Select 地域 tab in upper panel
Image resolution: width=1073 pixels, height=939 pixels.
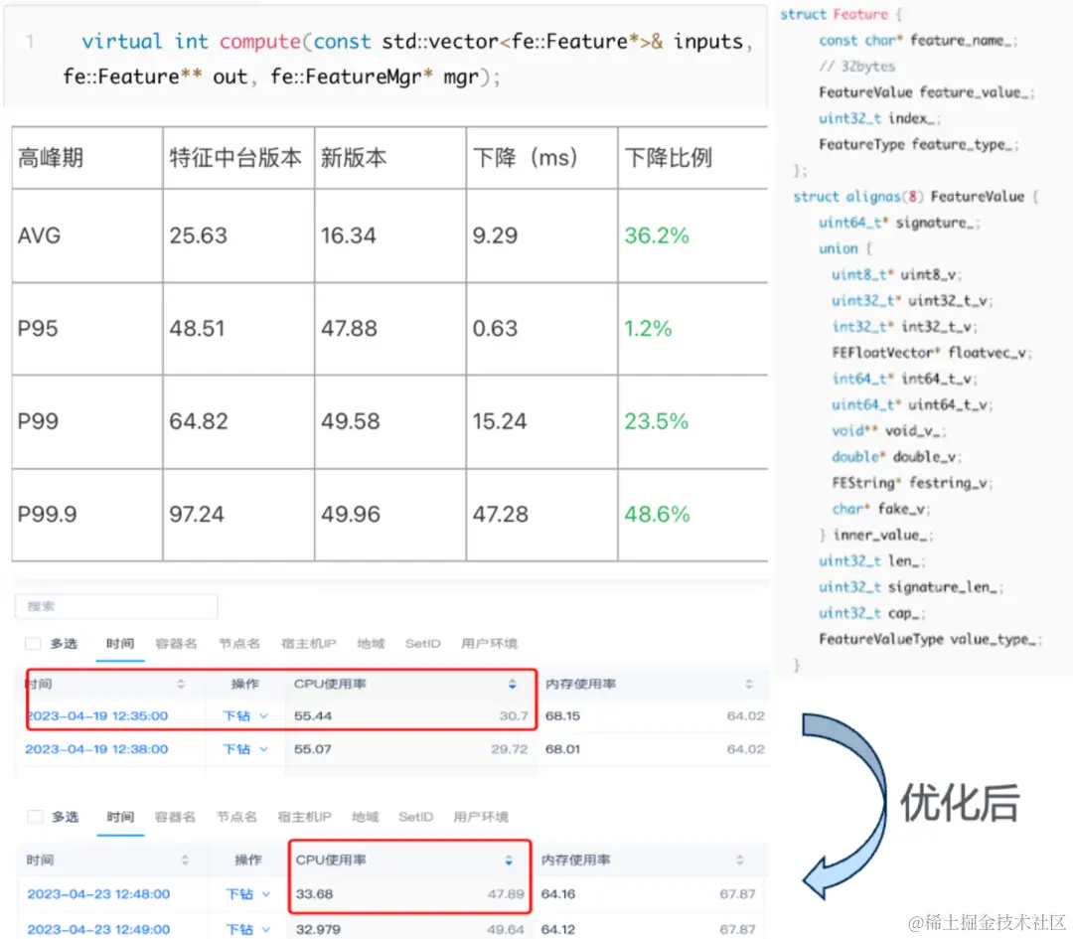[x=371, y=643]
